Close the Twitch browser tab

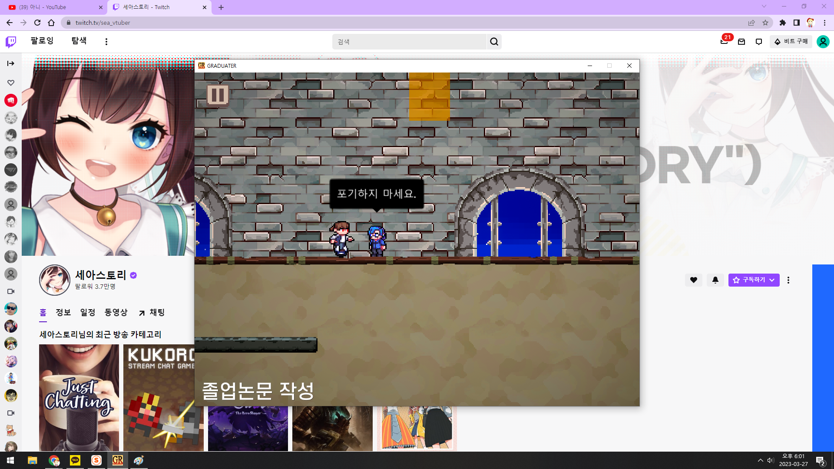[205, 7]
